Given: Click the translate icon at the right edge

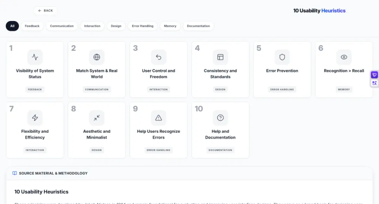Looking at the screenshot, I should (374, 83).
